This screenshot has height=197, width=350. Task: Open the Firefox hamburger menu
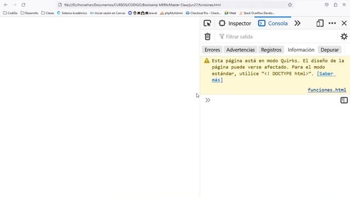[344, 5]
